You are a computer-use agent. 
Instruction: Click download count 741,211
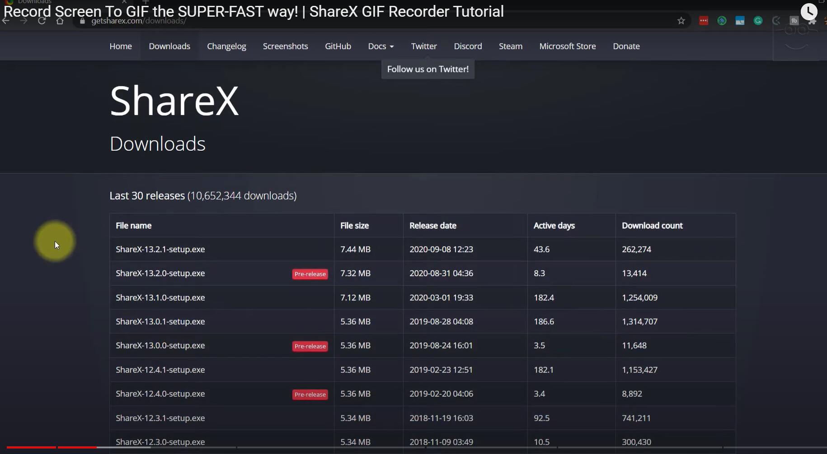[636, 418]
